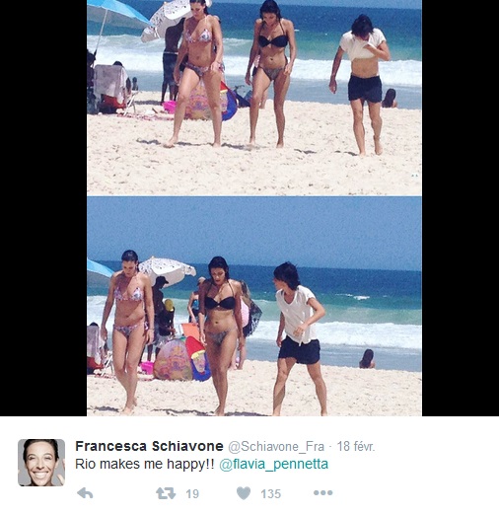Open the smiling profile avatar thumbnail
The image size is (499, 514).
point(41,463)
